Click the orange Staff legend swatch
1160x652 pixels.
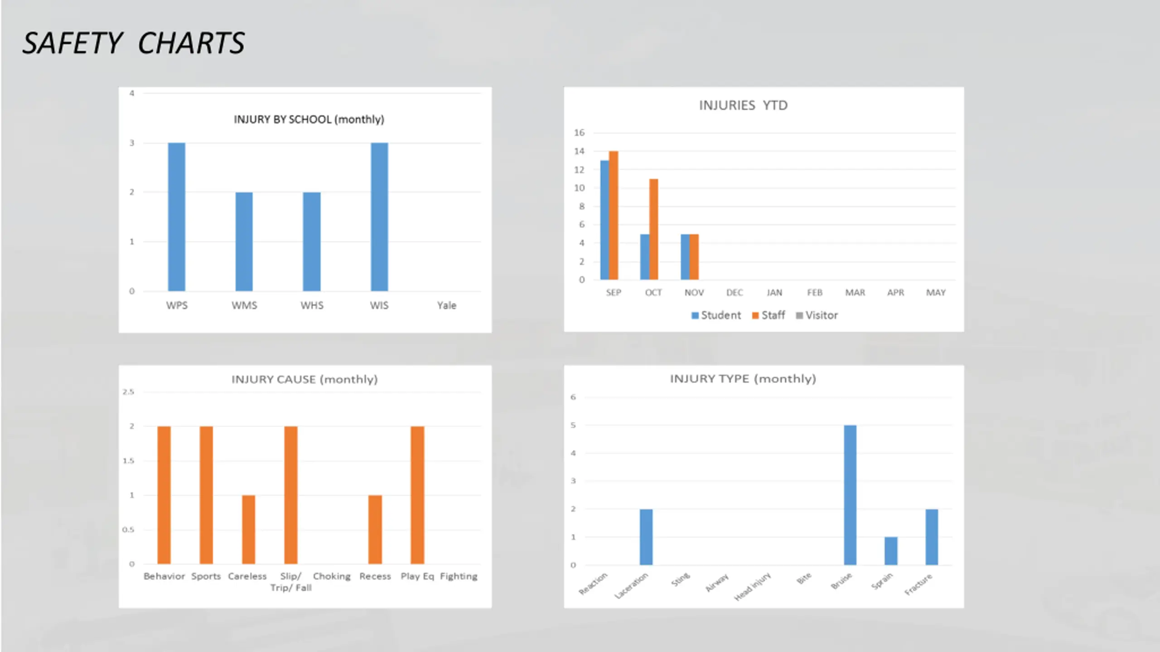tap(755, 316)
